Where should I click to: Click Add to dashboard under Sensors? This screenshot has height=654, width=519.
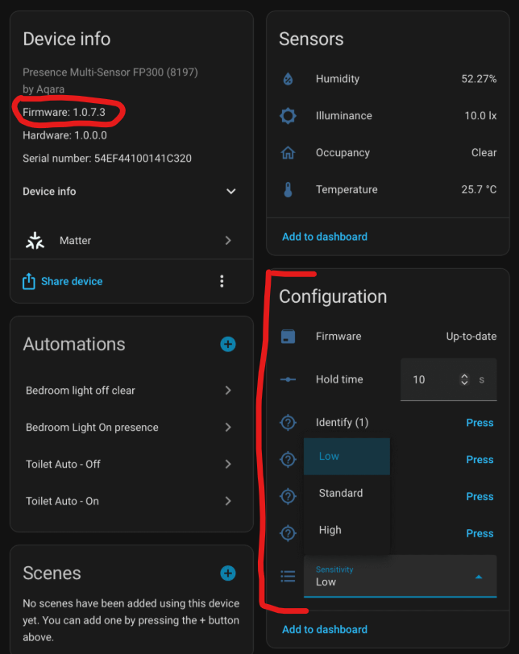tap(325, 237)
